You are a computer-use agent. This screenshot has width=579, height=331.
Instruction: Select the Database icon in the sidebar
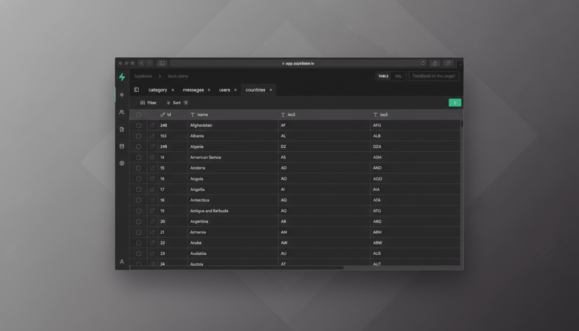click(122, 146)
